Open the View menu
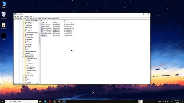 tap(22, 17)
